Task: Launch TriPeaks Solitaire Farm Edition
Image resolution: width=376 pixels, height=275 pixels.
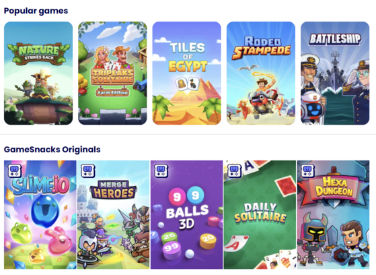Action: point(112,73)
